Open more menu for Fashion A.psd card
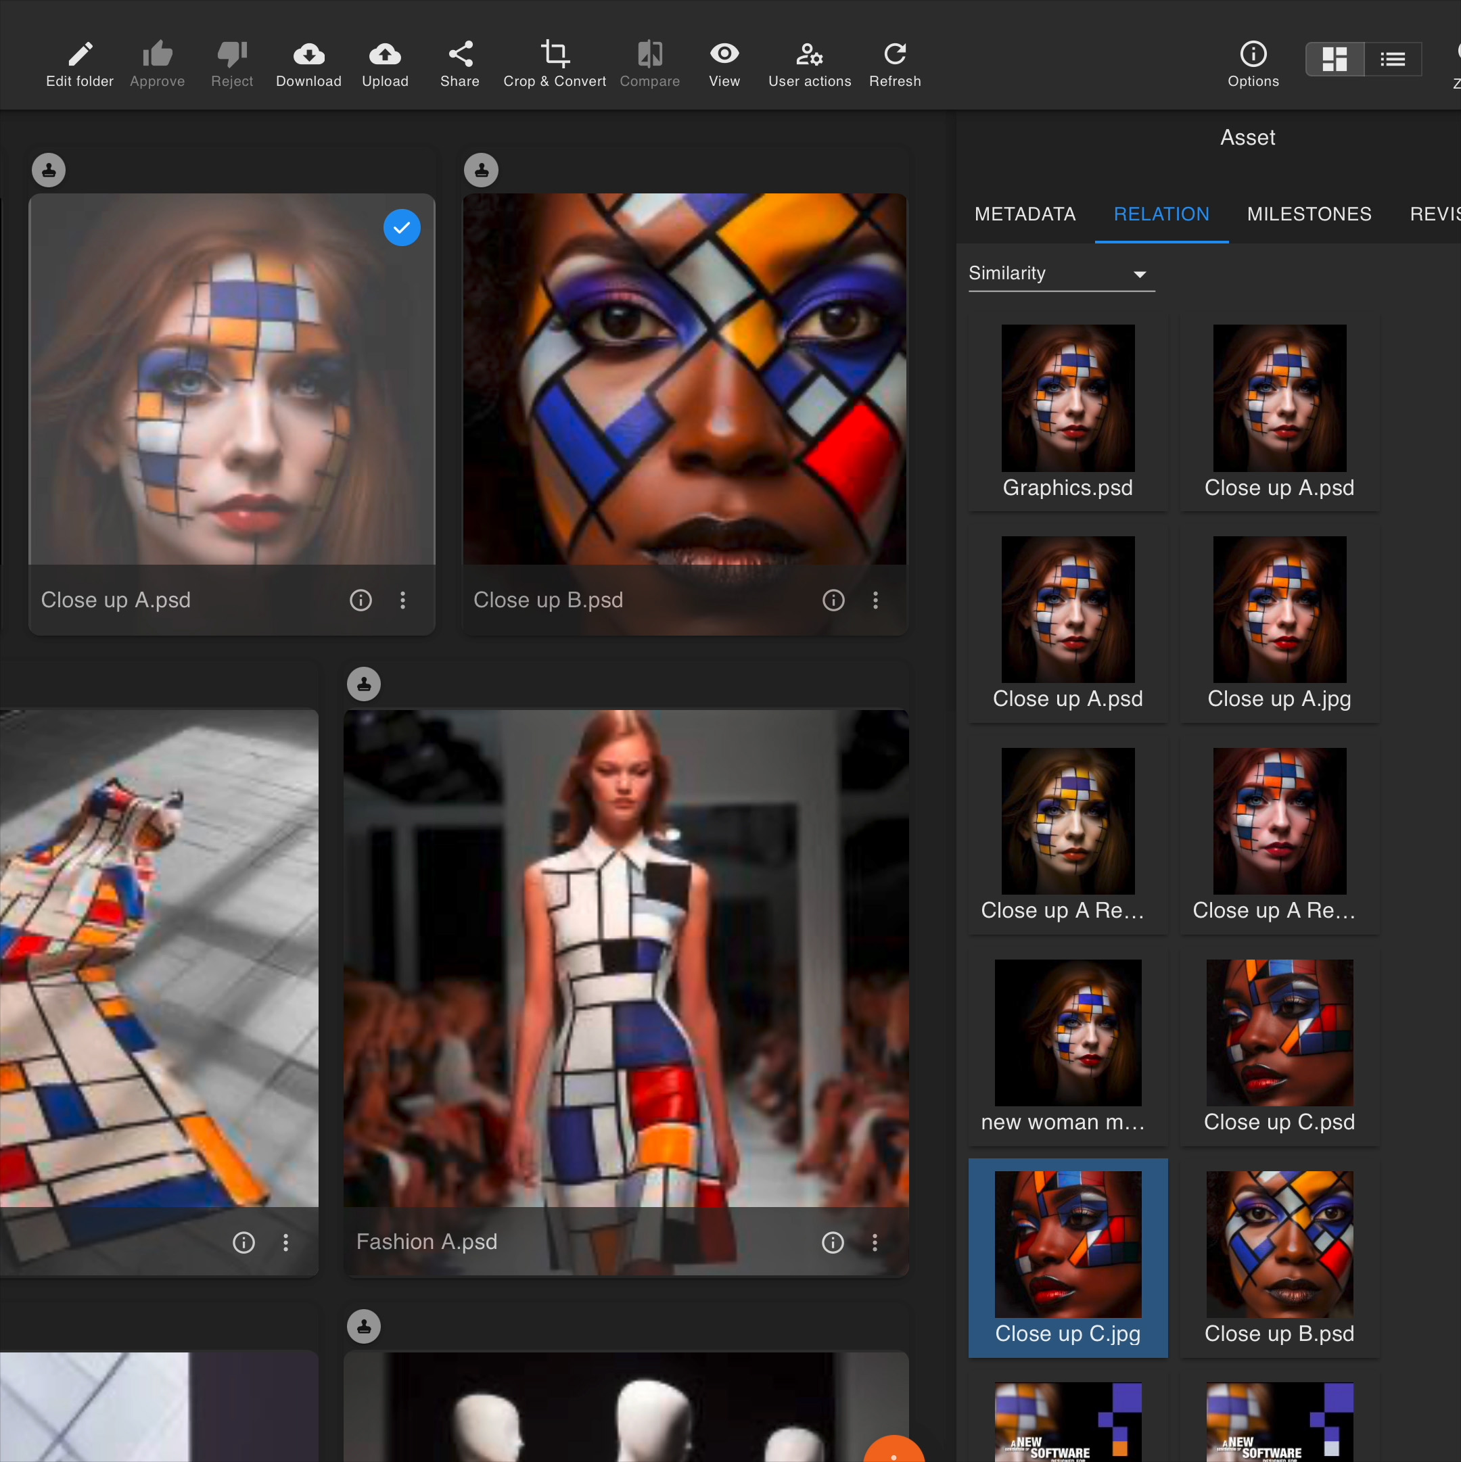Screen dimensions: 1461x1462 pyautogui.click(x=875, y=1242)
